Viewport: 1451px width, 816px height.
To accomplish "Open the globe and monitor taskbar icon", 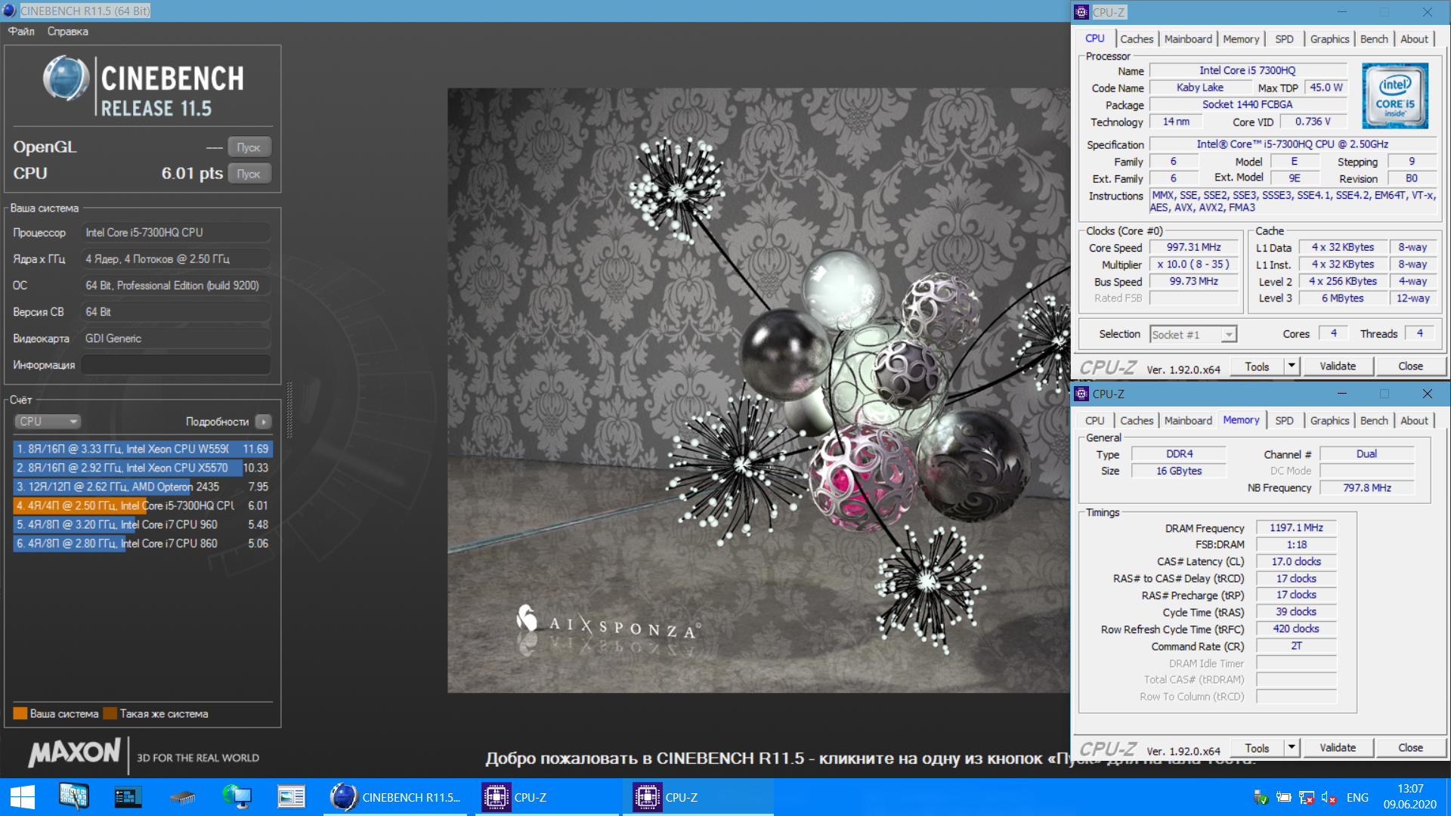I will click(x=237, y=797).
